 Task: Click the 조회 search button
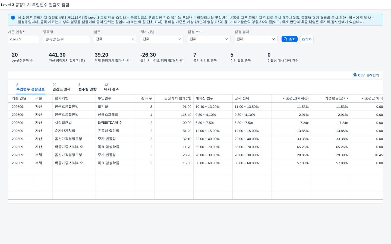(289, 39)
